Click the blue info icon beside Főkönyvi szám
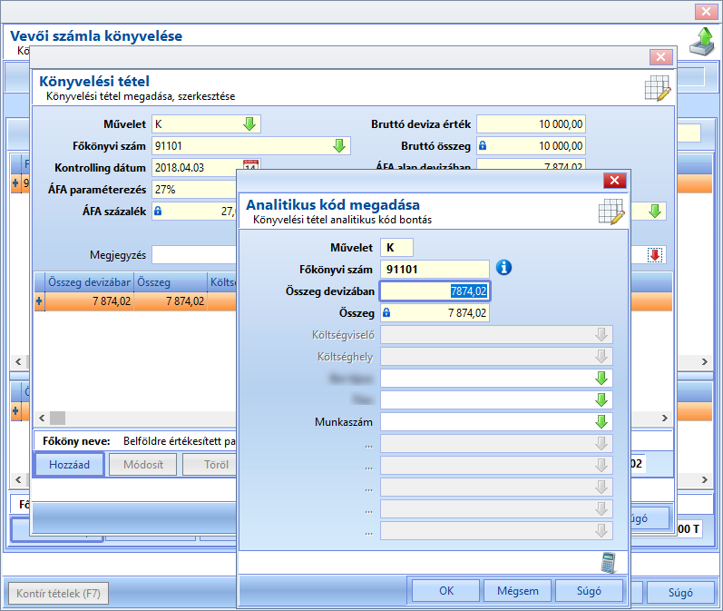This screenshot has width=723, height=611. point(503,268)
